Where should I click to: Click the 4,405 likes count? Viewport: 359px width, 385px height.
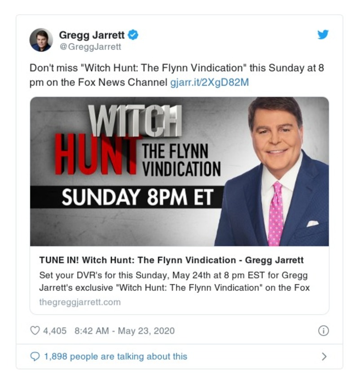point(55,331)
